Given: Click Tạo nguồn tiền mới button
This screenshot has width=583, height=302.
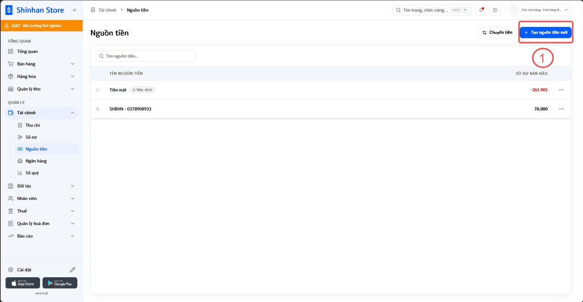Looking at the screenshot, I should click(x=546, y=33).
